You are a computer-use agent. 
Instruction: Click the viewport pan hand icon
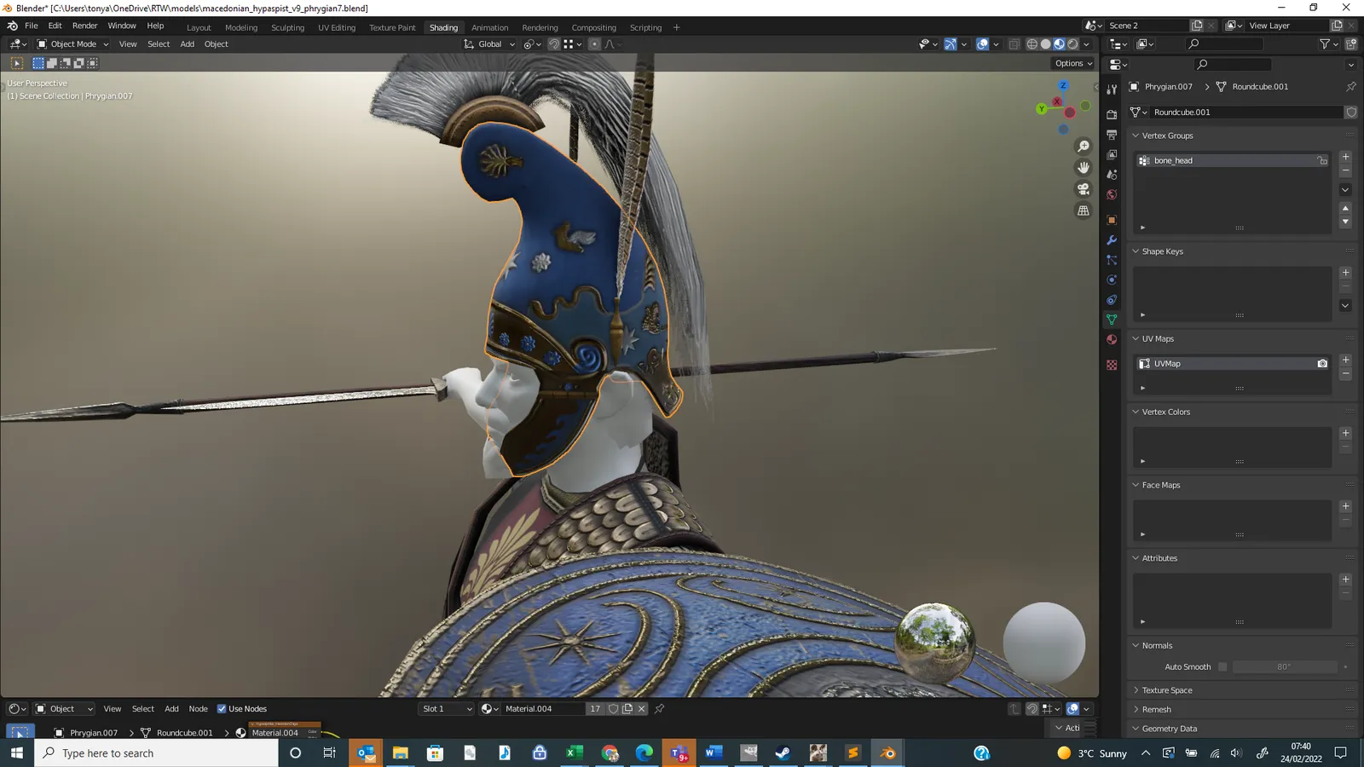(x=1084, y=168)
